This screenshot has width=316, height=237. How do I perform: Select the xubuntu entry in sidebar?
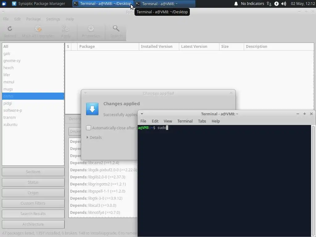[33, 124]
